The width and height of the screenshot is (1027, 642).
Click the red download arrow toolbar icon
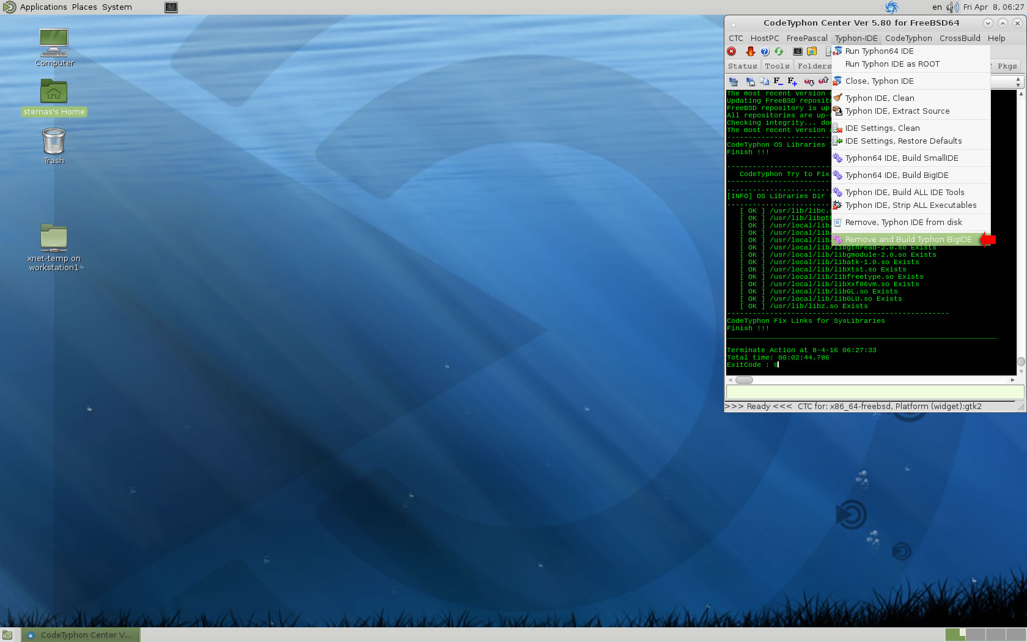tap(751, 51)
